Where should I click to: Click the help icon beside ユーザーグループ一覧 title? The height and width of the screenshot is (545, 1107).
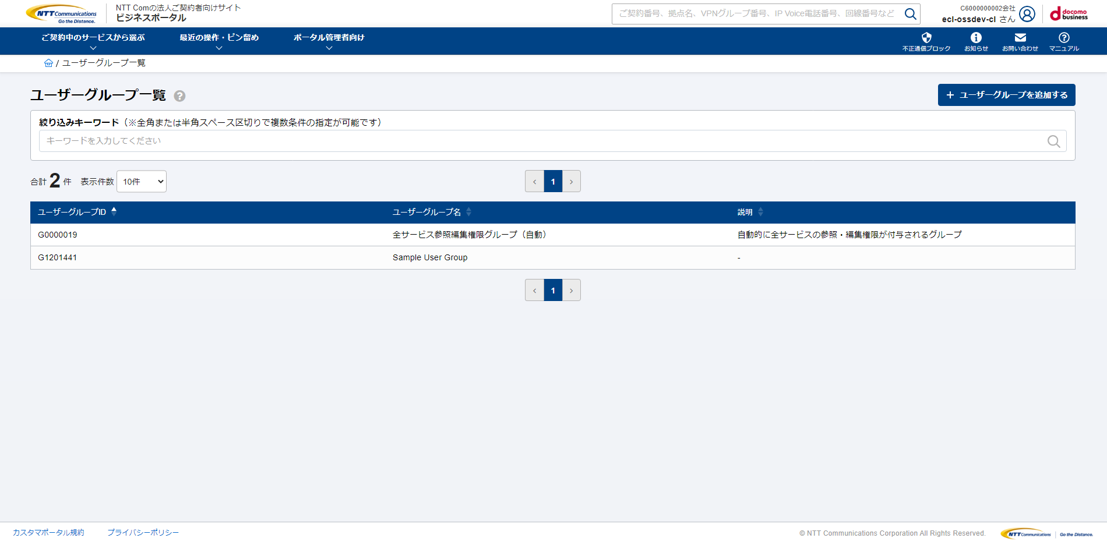(x=179, y=95)
